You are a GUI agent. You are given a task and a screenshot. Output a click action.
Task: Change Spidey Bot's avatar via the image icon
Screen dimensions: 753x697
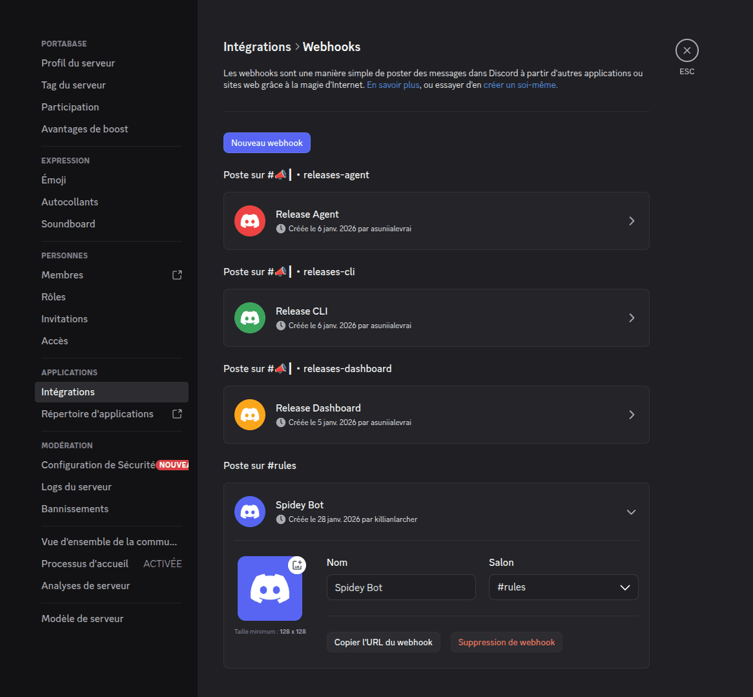click(x=297, y=565)
